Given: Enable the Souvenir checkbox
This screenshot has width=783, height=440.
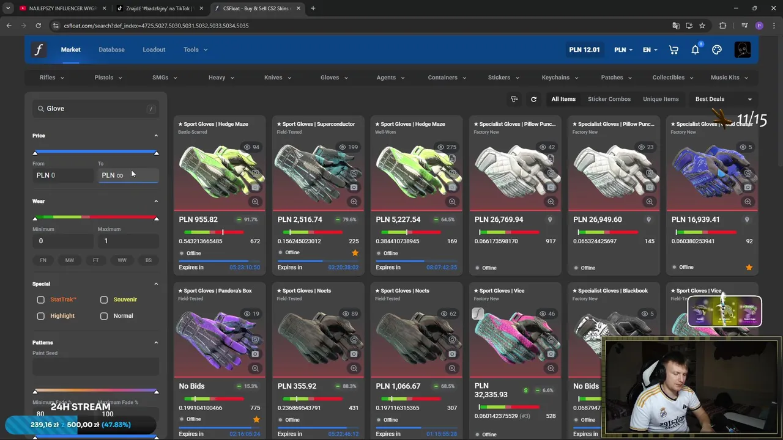Looking at the screenshot, I should (104, 299).
